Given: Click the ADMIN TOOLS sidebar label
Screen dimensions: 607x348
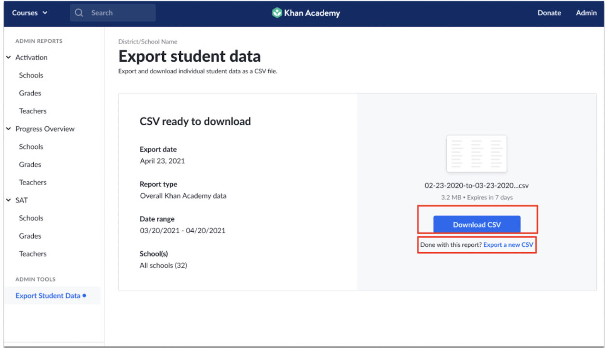Looking at the screenshot, I should pyautogui.click(x=35, y=279).
